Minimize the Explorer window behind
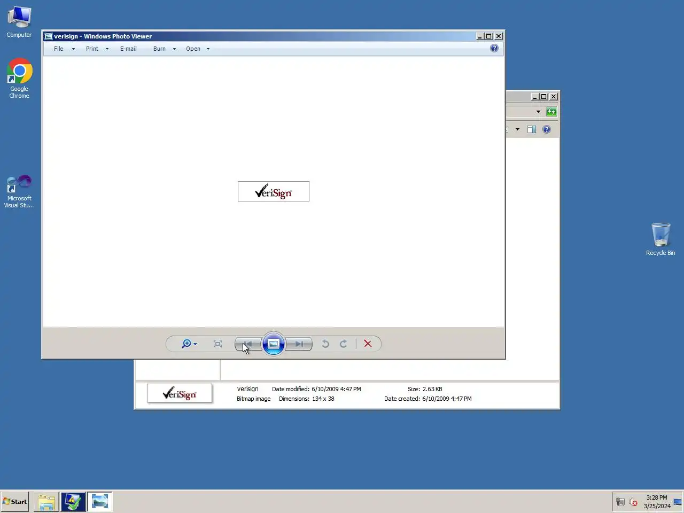The width and height of the screenshot is (684, 513). tap(535, 97)
